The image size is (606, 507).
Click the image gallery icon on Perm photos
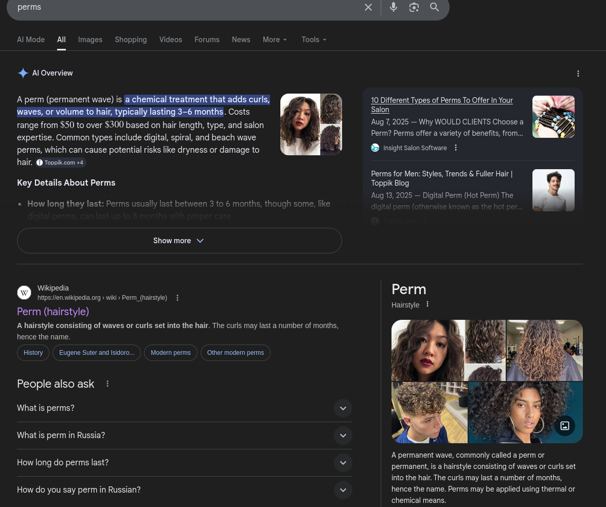(565, 426)
